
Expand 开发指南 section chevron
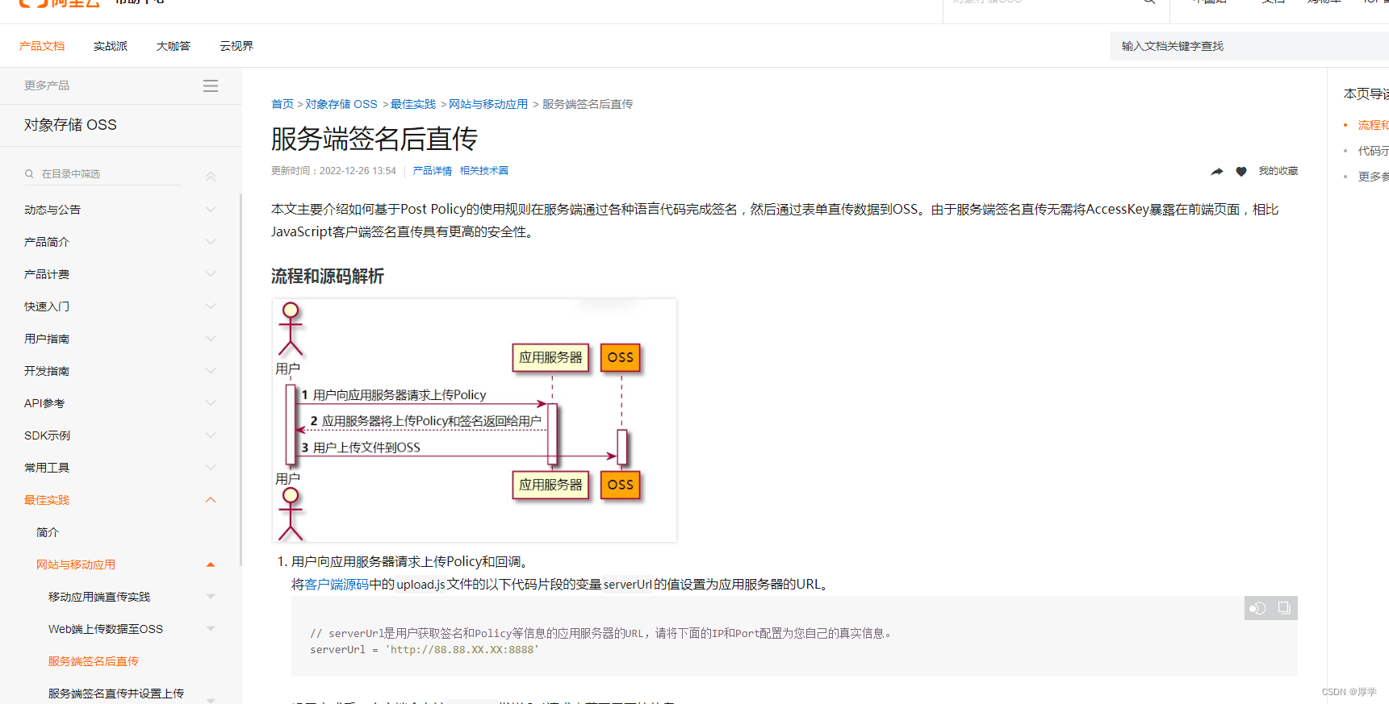(x=211, y=371)
